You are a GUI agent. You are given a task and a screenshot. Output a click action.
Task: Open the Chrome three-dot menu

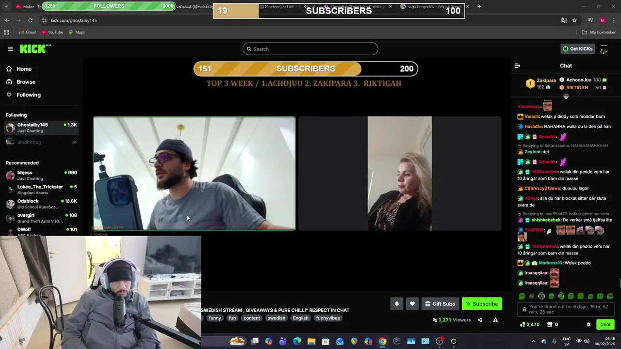point(614,20)
